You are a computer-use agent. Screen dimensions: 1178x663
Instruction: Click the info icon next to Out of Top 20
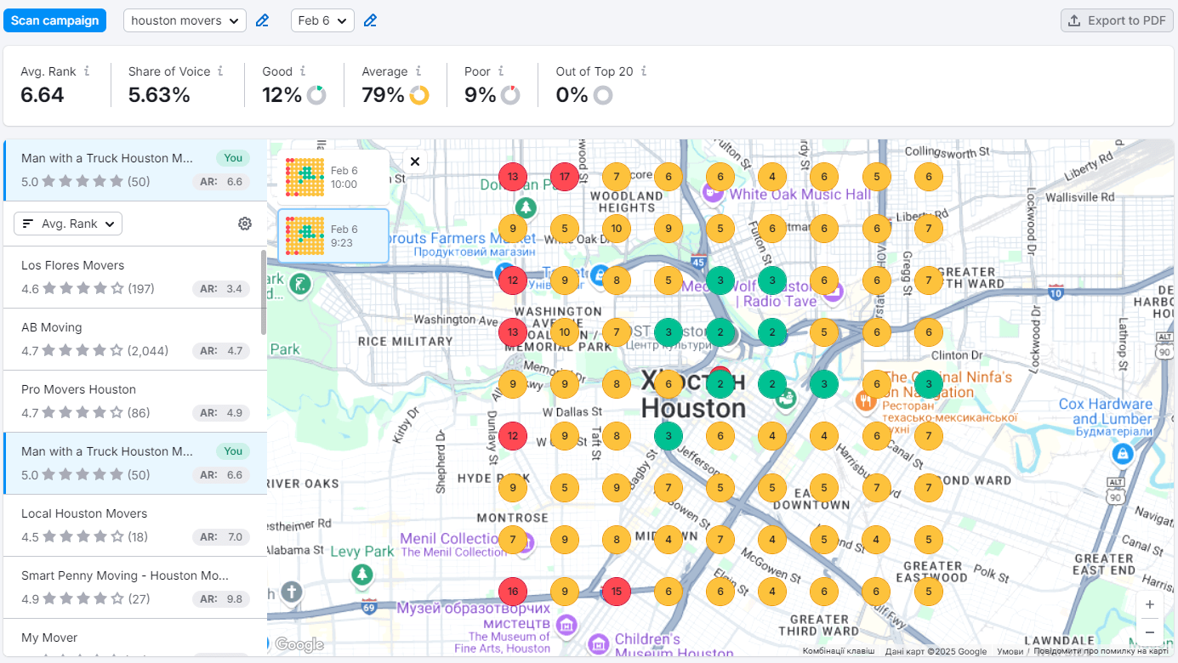644,71
